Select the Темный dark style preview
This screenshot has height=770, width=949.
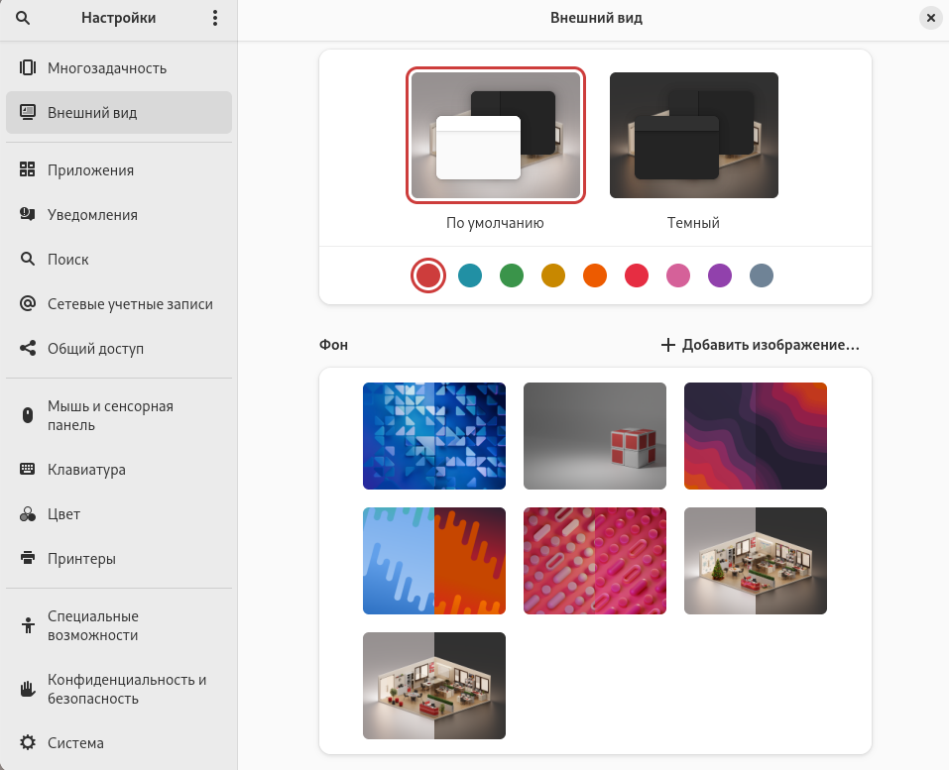coord(693,135)
